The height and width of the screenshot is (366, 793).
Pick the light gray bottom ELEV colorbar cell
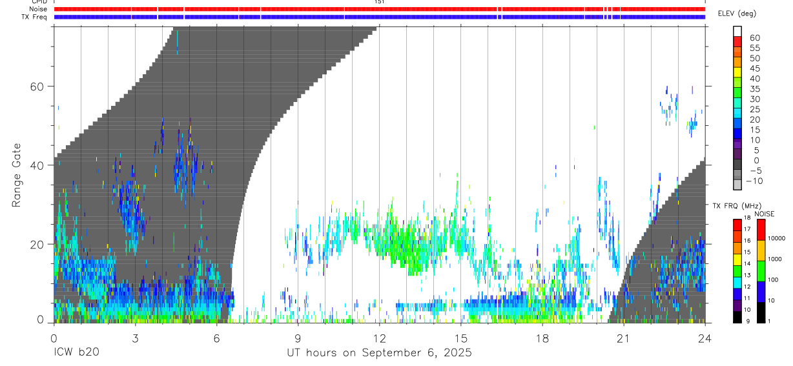(737, 185)
